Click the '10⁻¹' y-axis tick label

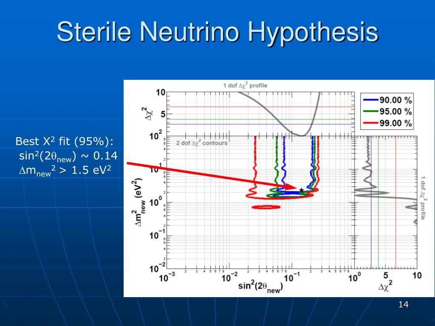click(158, 234)
